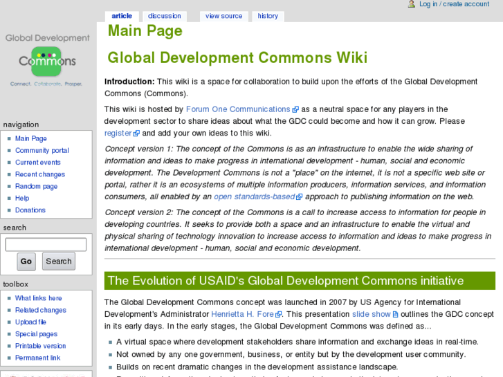
Task: Click What links here in toolbox
Action: (39, 298)
